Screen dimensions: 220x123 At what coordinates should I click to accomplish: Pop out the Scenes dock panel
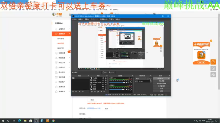(x=88, y=76)
